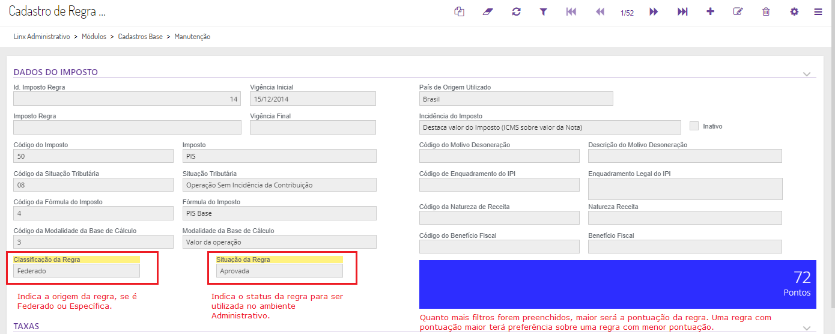Click the blue 72 Pontos score panel

click(618, 284)
